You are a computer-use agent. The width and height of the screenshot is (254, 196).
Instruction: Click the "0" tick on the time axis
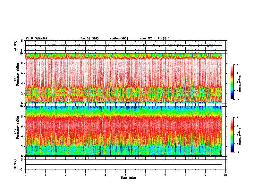point(25,175)
